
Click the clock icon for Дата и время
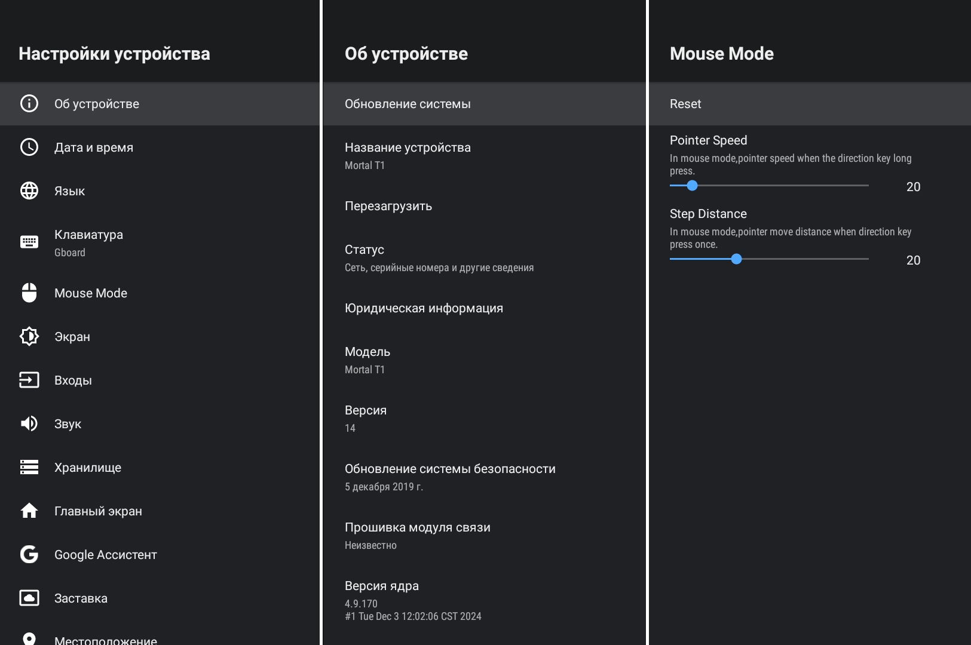(x=29, y=147)
